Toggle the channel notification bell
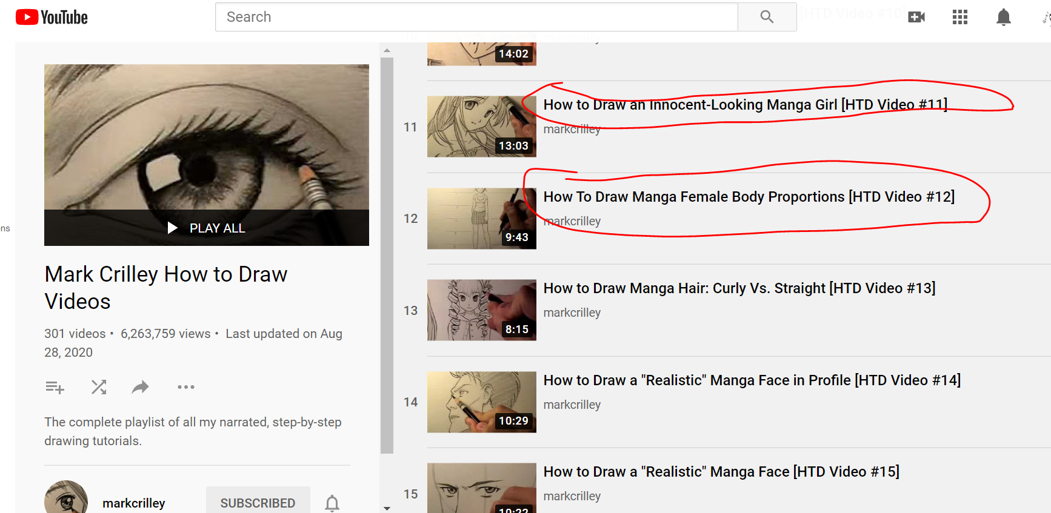The image size is (1051, 513). pos(332,503)
